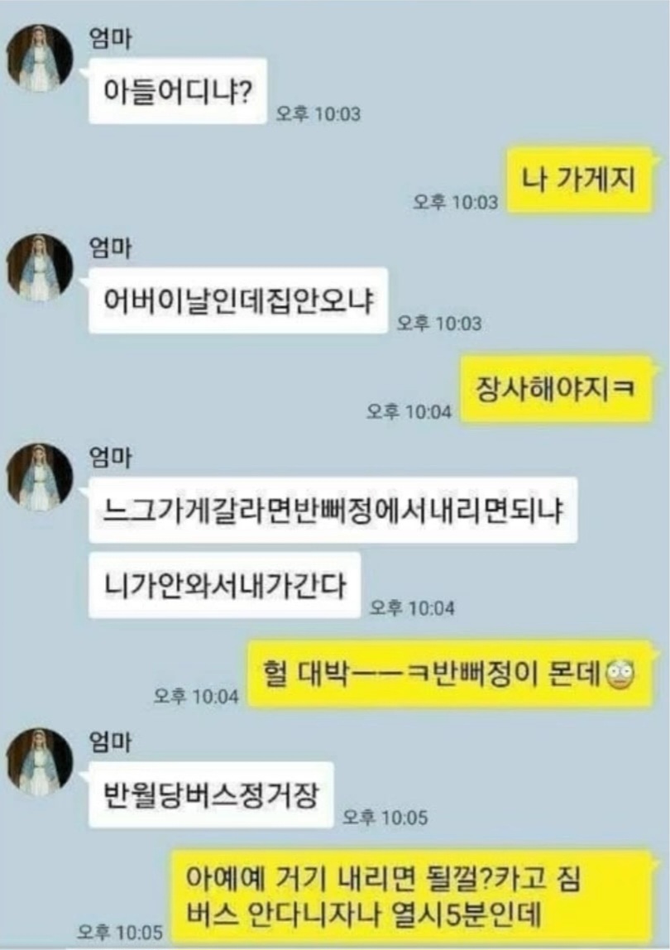Click the shocked face emoji
The width and height of the screenshot is (670, 950).
coord(620,675)
